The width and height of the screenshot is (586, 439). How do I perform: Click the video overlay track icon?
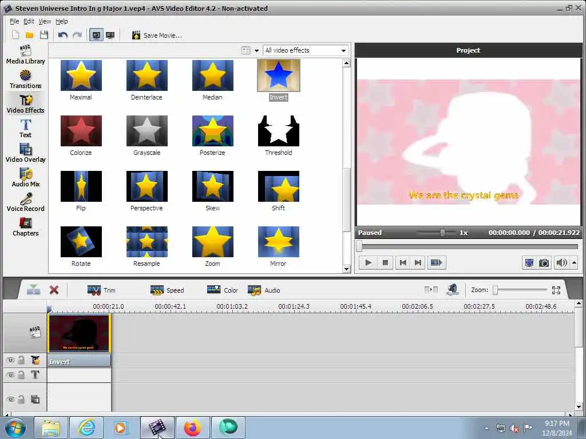(x=35, y=399)
